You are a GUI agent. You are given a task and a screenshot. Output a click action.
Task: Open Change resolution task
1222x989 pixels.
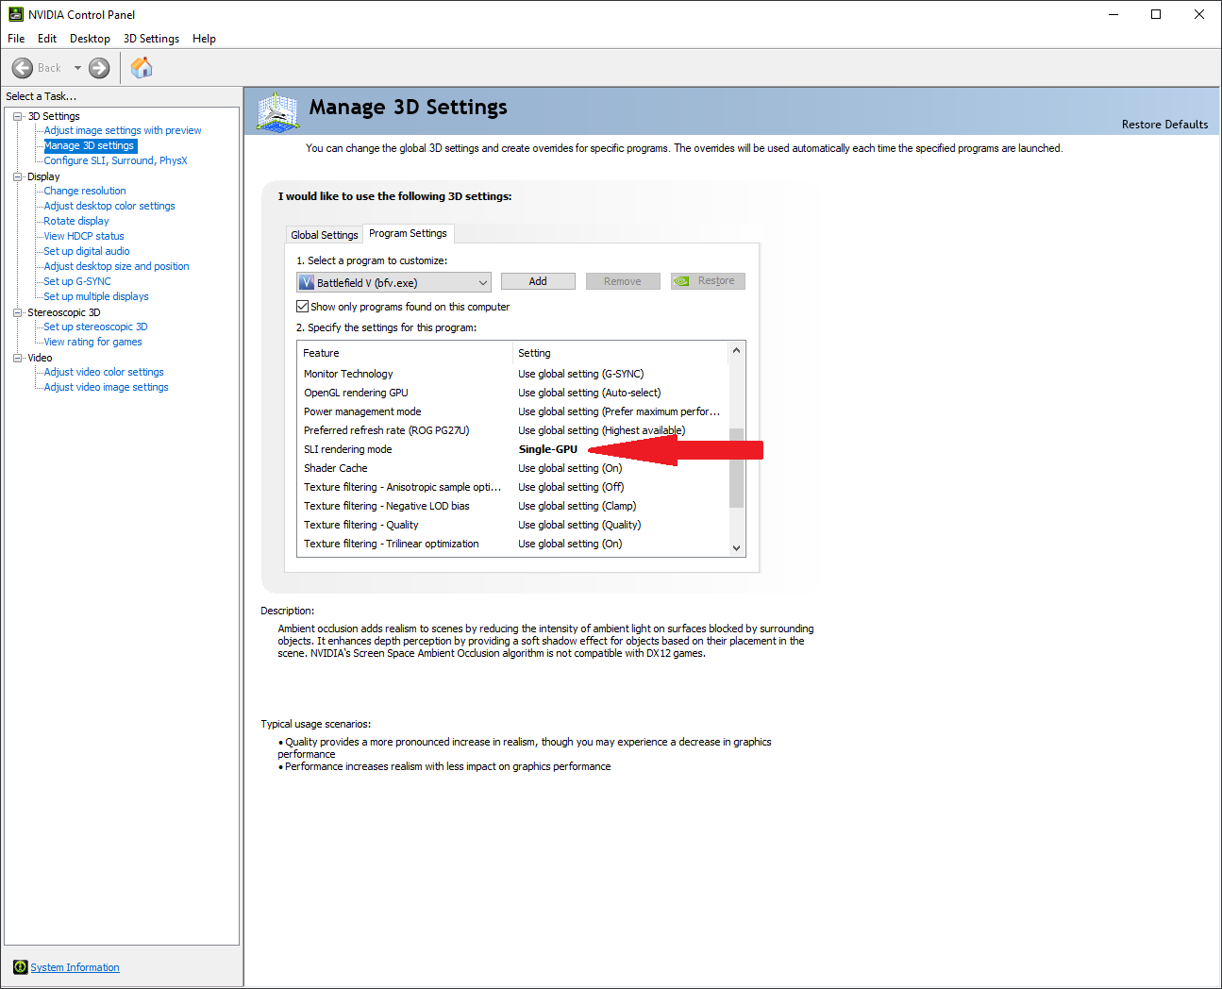85,191
